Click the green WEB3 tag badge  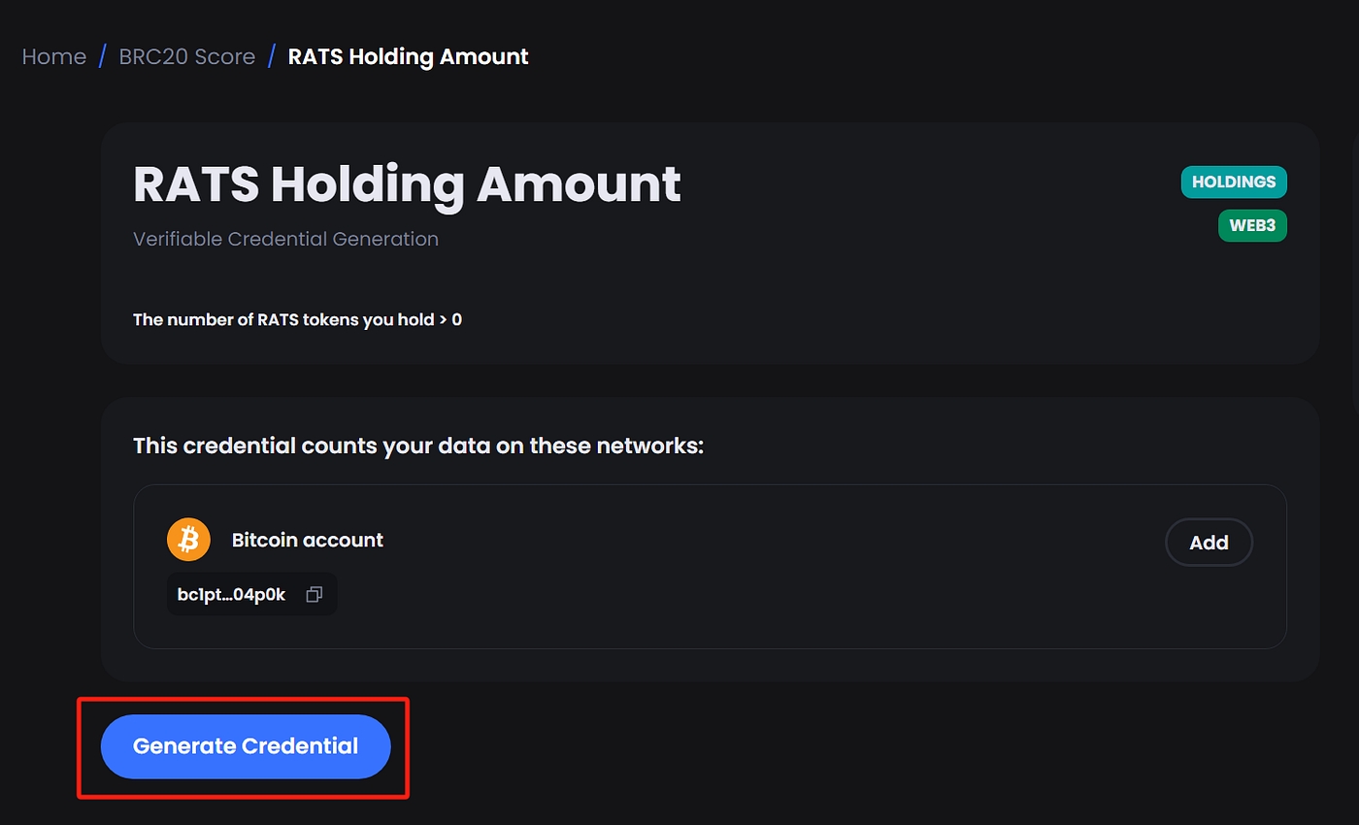(1251, 226)
